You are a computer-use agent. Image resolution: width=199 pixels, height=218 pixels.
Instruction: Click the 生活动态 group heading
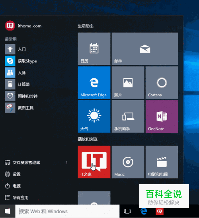click(86, 26)
